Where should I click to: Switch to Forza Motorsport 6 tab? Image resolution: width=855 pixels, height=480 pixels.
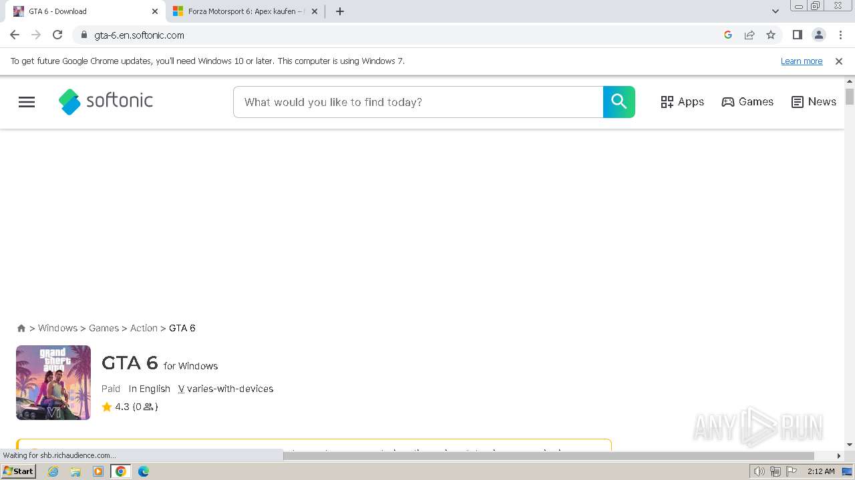[244, 11]
